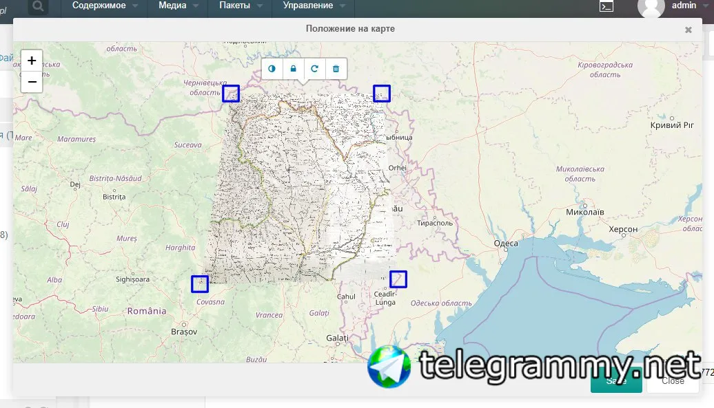
Task: Open the search magnifier icon
Action: click(39, 6)
